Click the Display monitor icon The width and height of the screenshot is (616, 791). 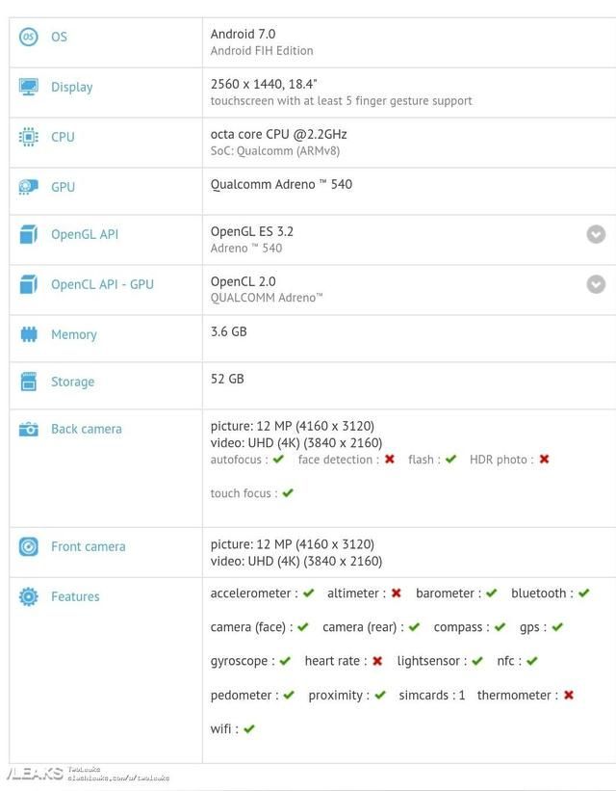(28, 87)
